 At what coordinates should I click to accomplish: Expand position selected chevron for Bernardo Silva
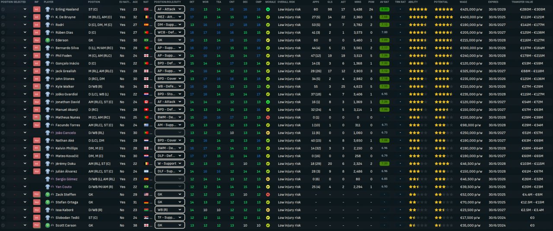tap(25, 48)
